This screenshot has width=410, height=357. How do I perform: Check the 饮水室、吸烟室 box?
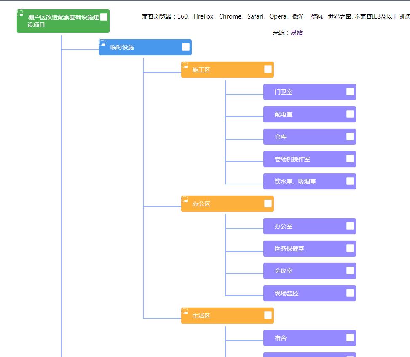(x=350, y=181)
